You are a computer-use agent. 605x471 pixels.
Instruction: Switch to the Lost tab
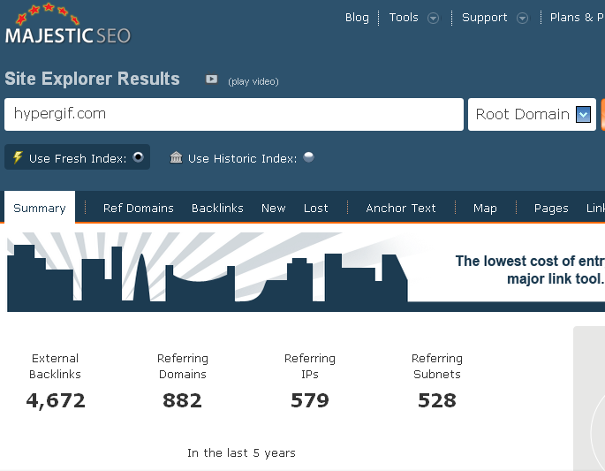(315, 208)
